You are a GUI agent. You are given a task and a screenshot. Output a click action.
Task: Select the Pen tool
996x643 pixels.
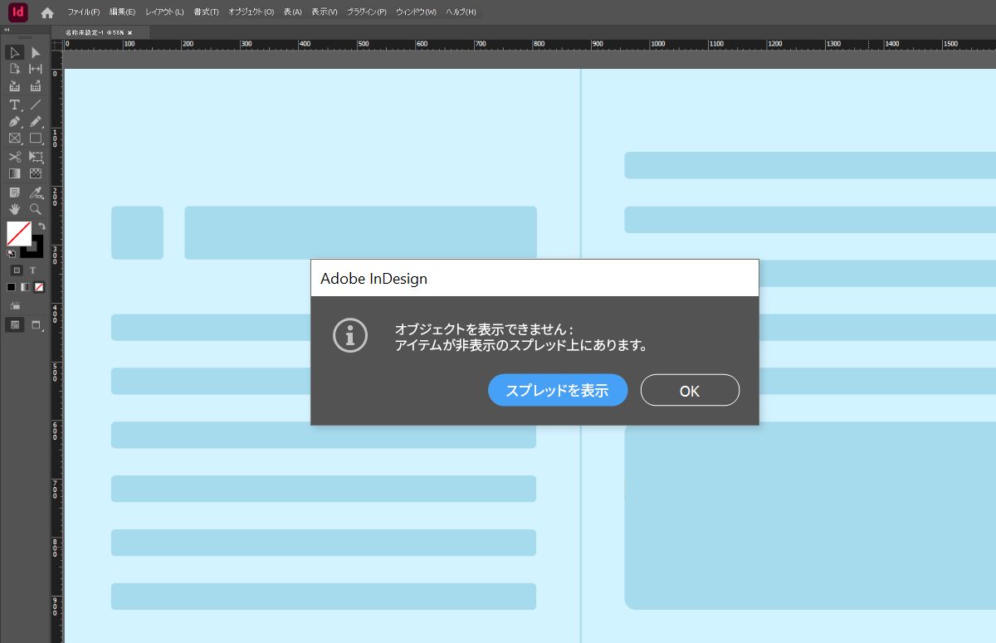pyautogui.click(x=15, y=121)
